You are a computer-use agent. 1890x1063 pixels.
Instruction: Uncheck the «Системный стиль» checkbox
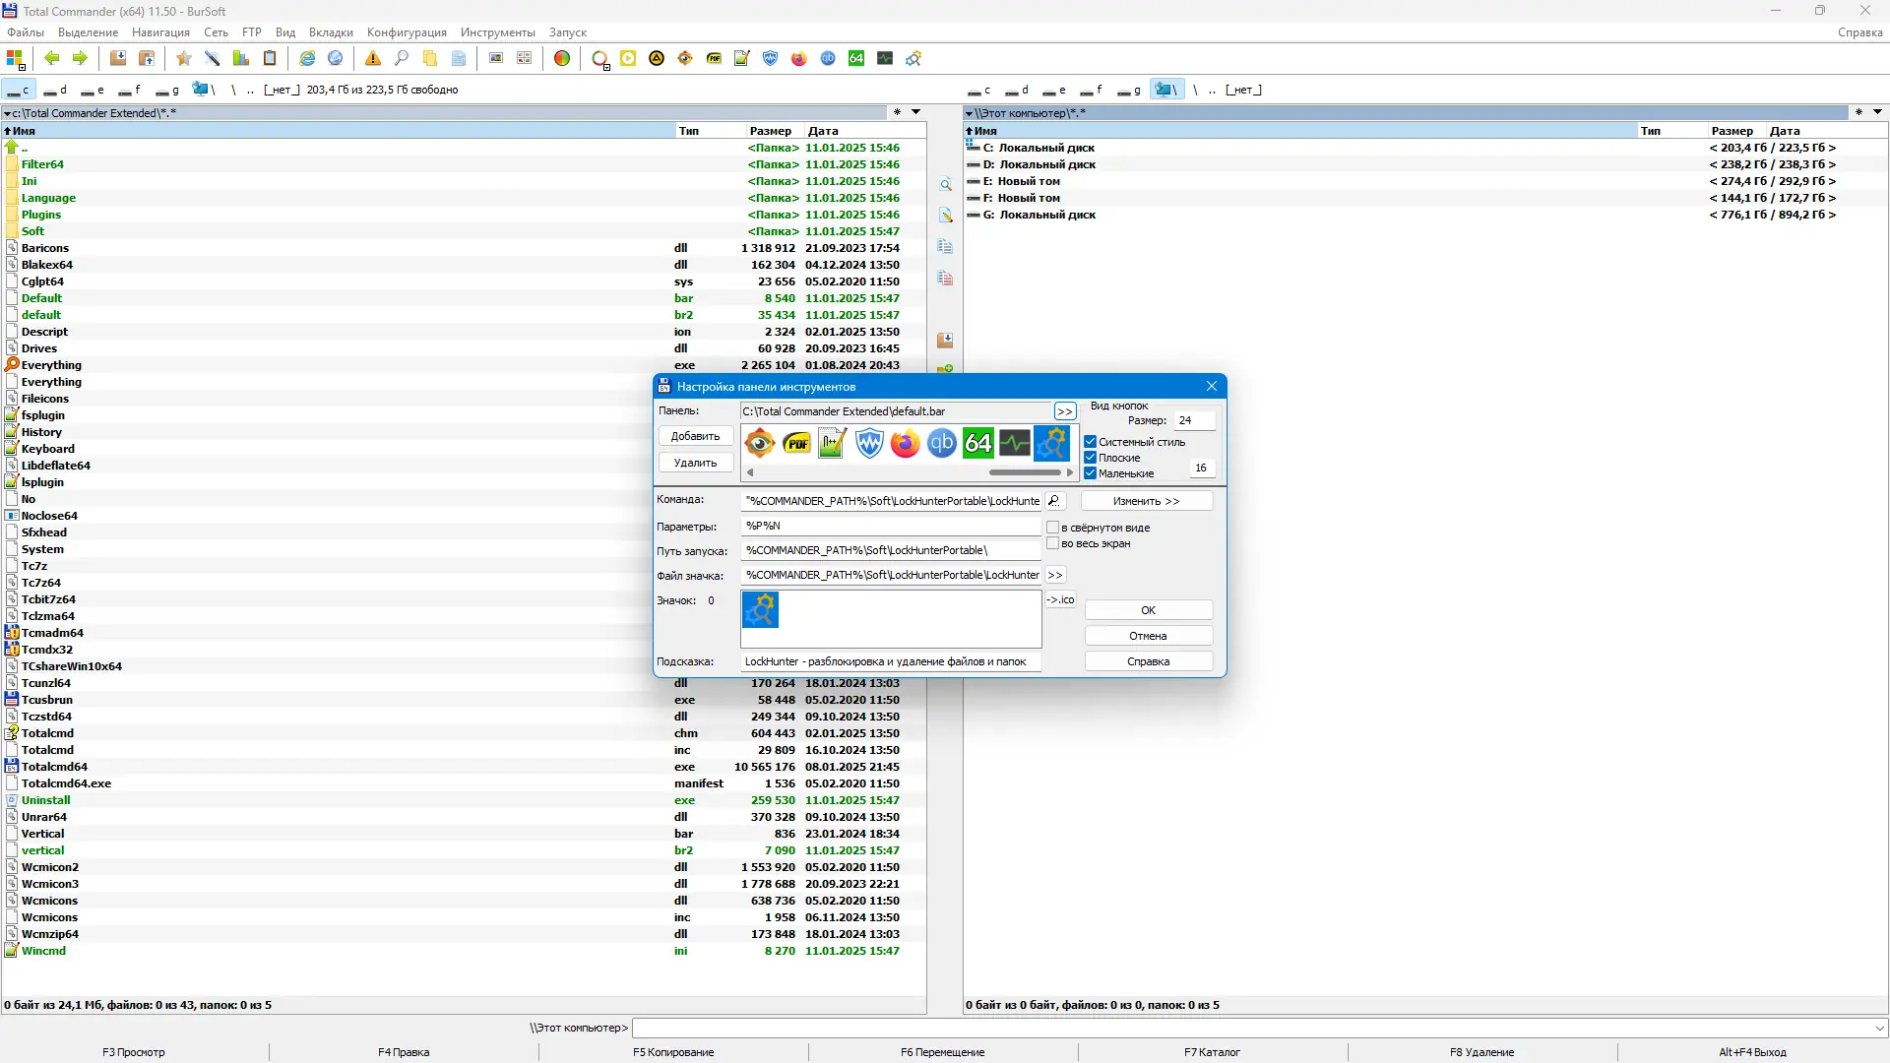tap(1091, 442)
